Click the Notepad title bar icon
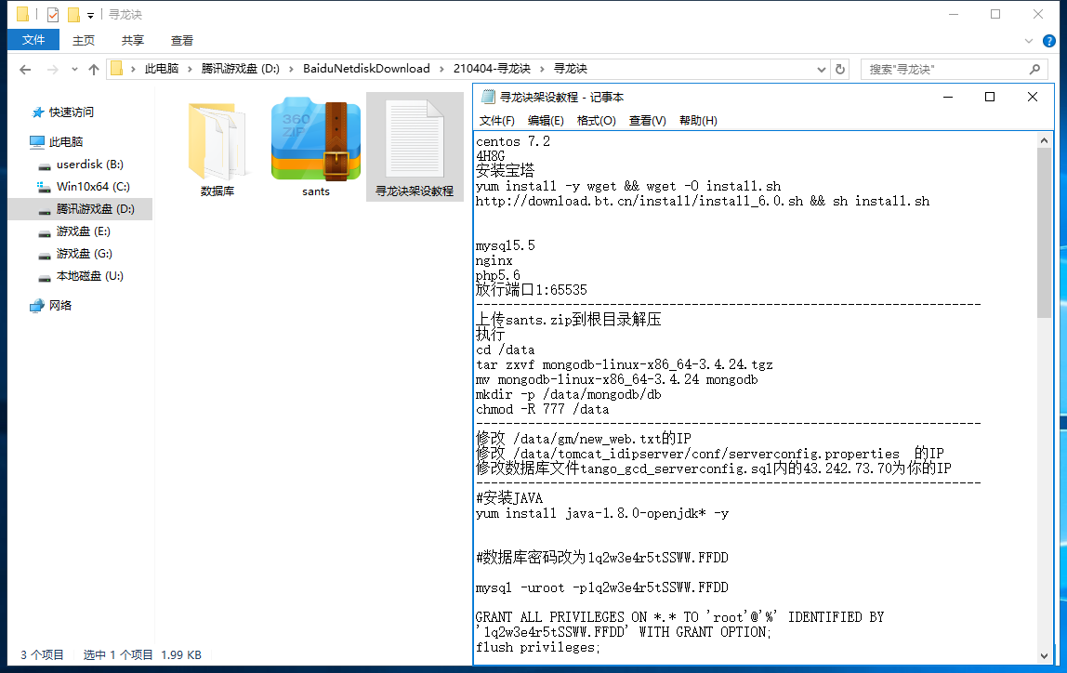The width and height of the screenshot is (1067, 673). [x=487, y=97]
